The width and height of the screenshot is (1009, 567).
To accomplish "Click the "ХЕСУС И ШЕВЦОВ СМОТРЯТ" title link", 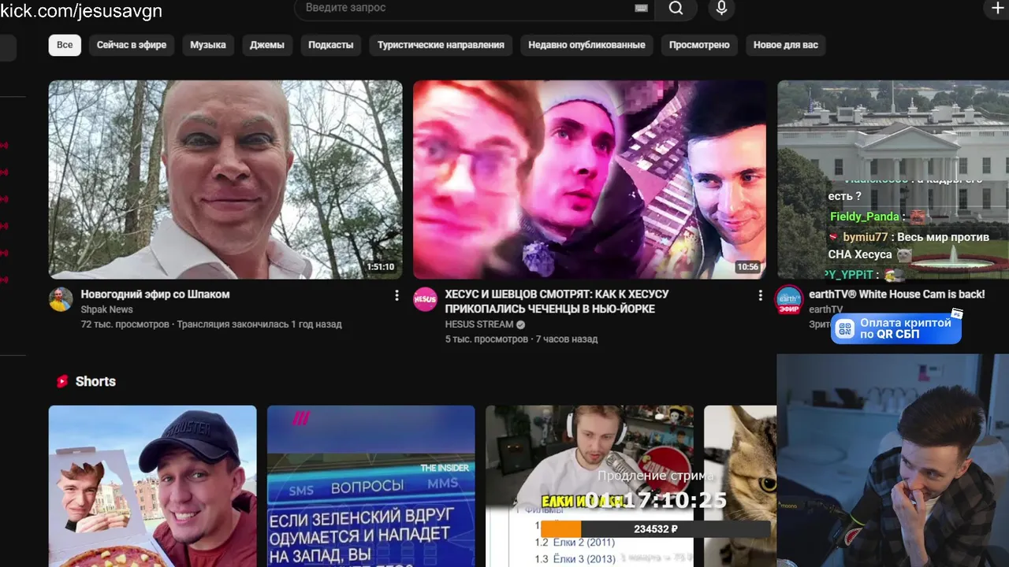I will pyautogui.click(x=557, y=302).
